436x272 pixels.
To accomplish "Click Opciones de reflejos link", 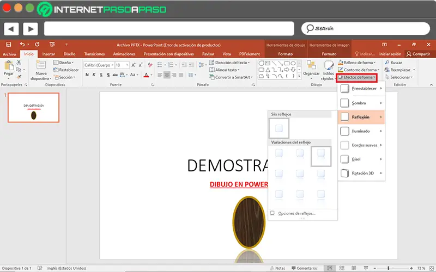I will [296, 213].
